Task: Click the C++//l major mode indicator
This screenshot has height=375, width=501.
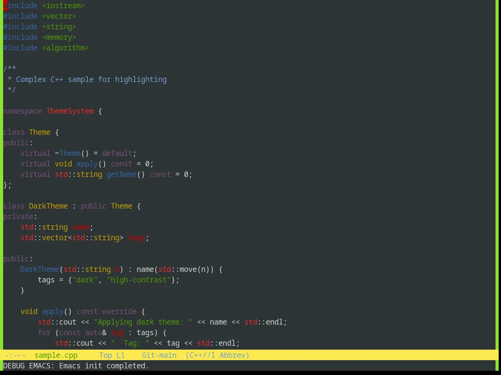Action: click(200, 355)
